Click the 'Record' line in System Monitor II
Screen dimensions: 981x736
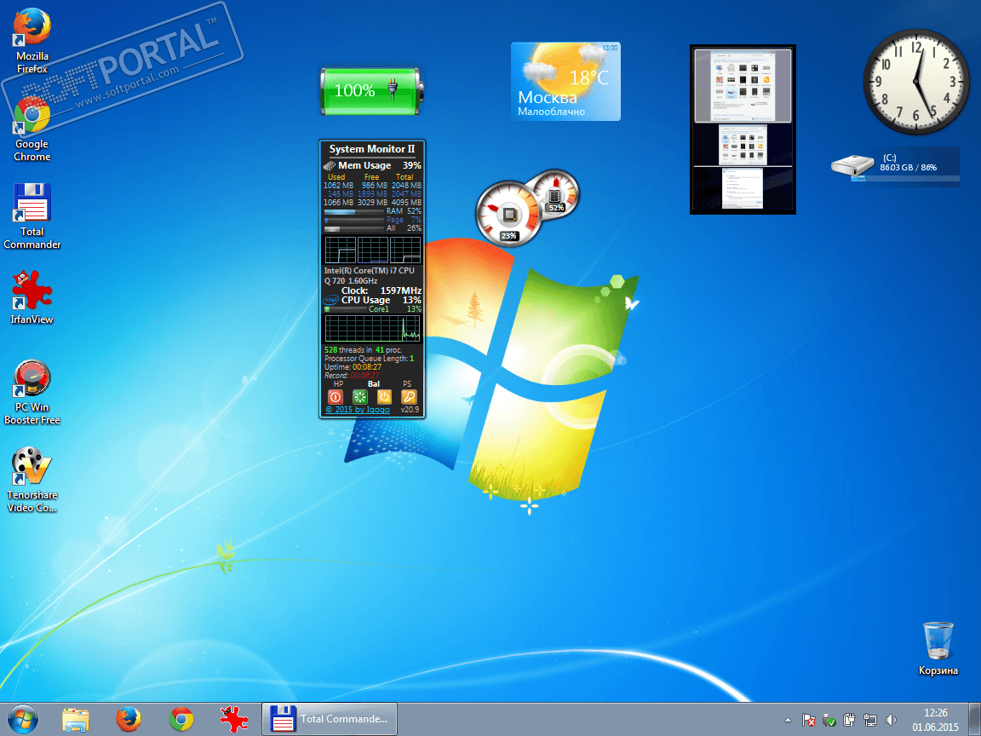pyautogui.click(x=353, y=376)
